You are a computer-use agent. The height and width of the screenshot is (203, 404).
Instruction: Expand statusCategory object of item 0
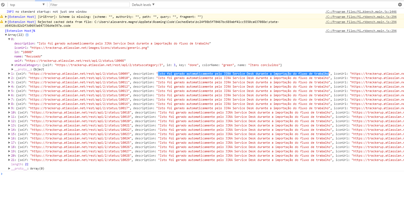coord(13,65)
